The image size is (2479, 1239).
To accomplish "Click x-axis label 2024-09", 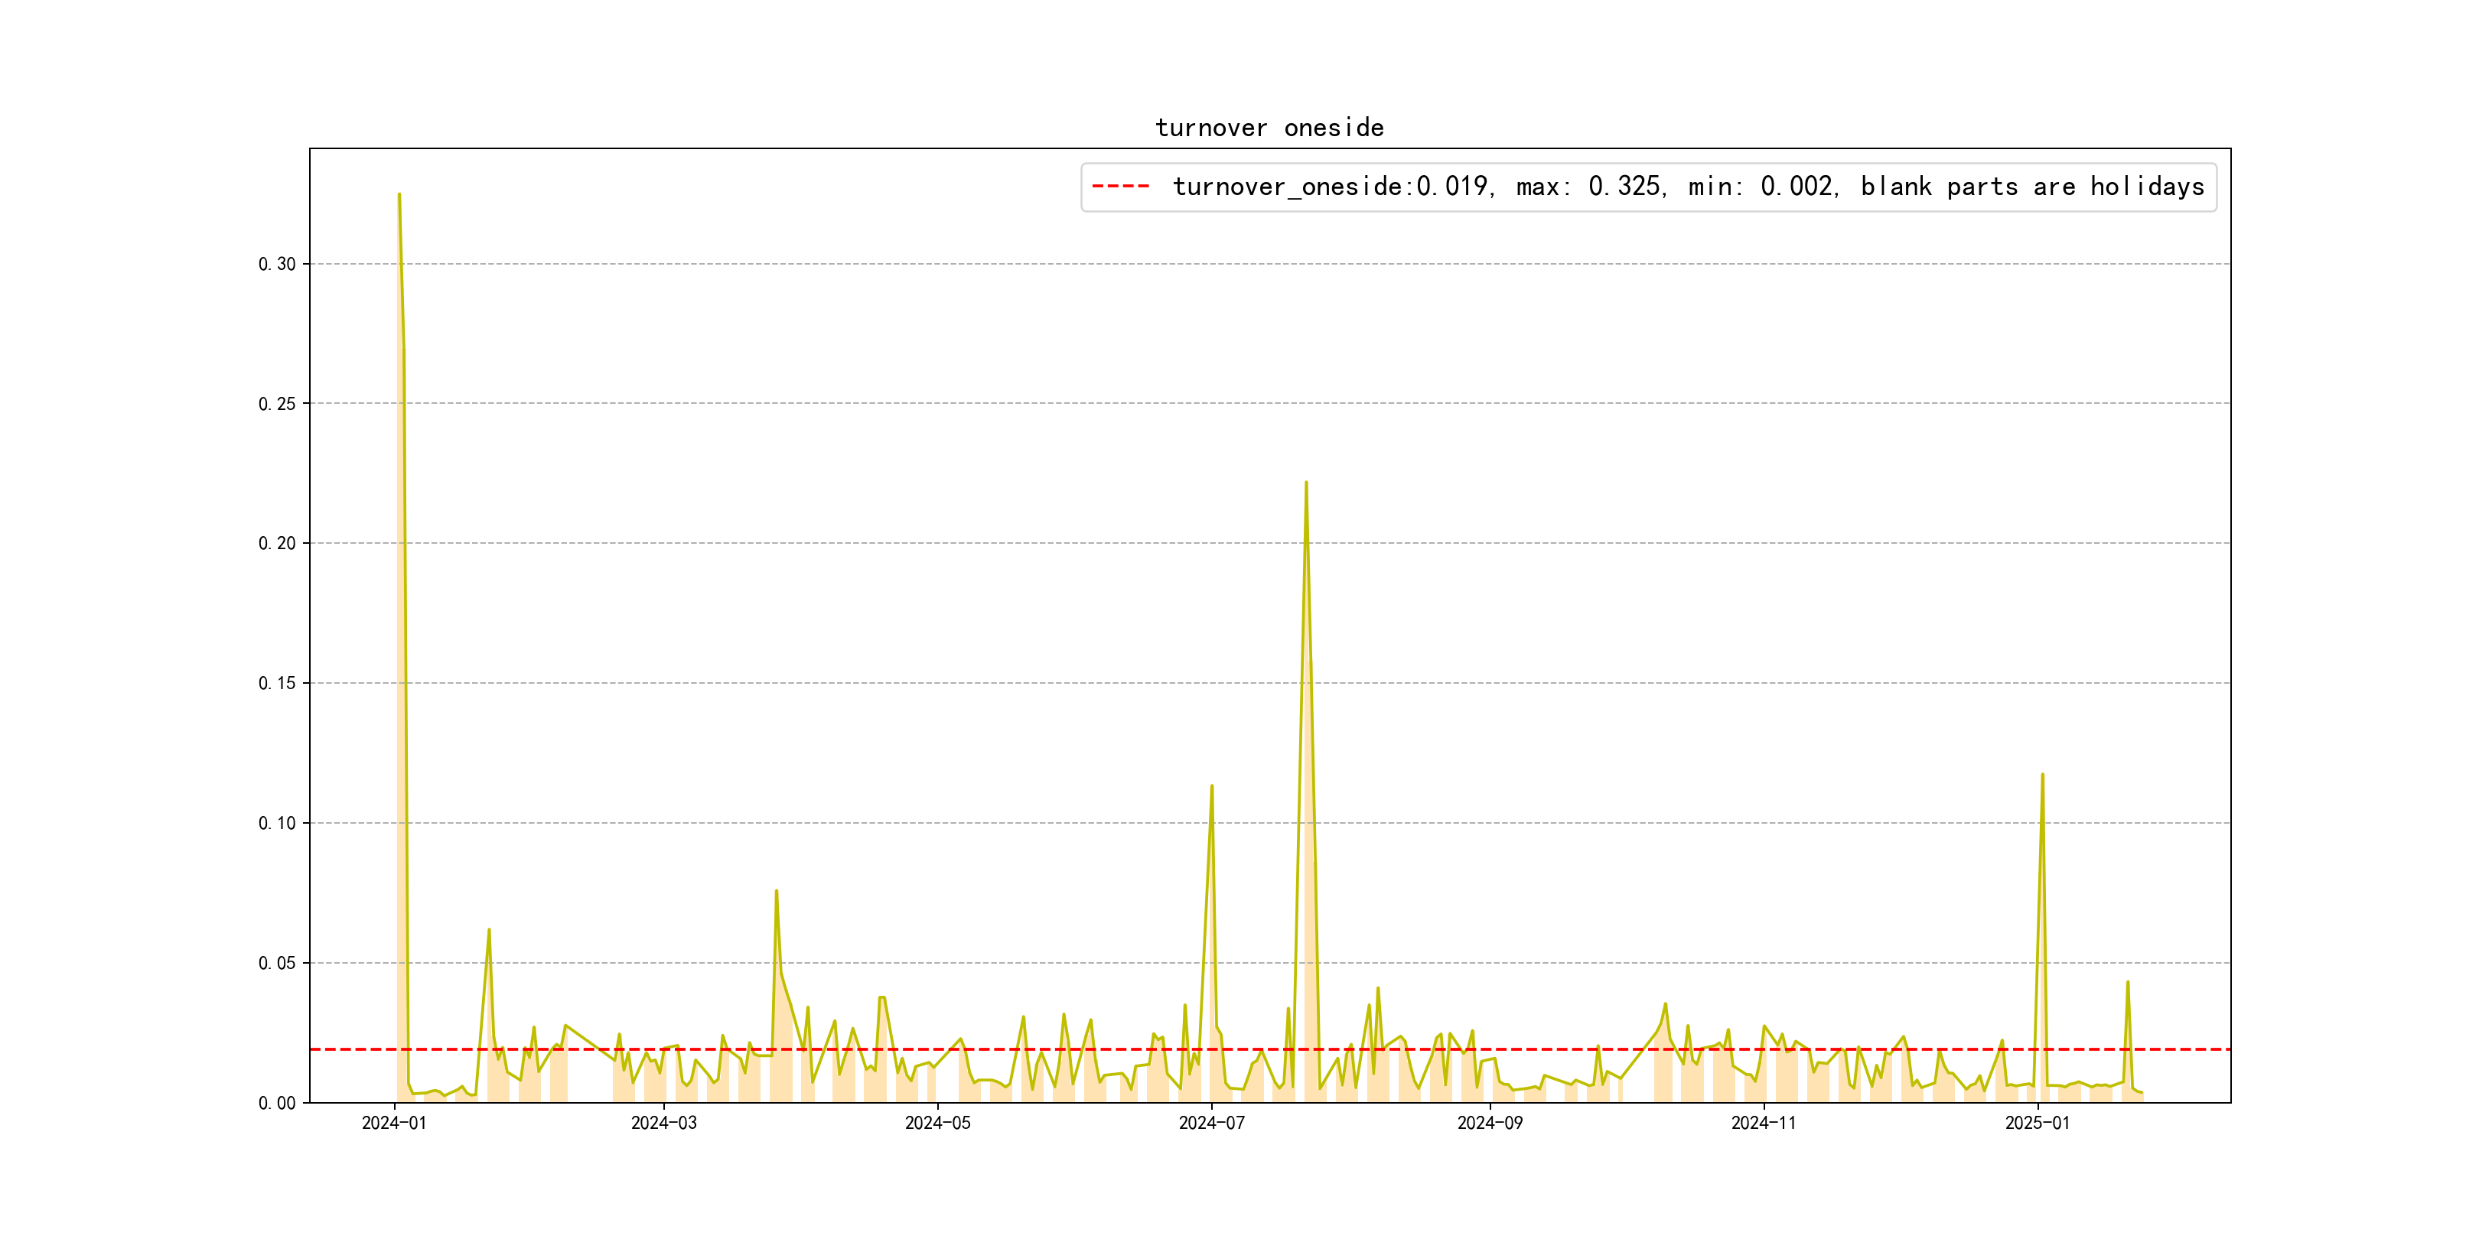I will coord(1490,1124).
